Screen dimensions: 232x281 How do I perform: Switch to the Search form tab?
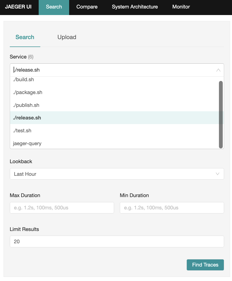(25, 37)
